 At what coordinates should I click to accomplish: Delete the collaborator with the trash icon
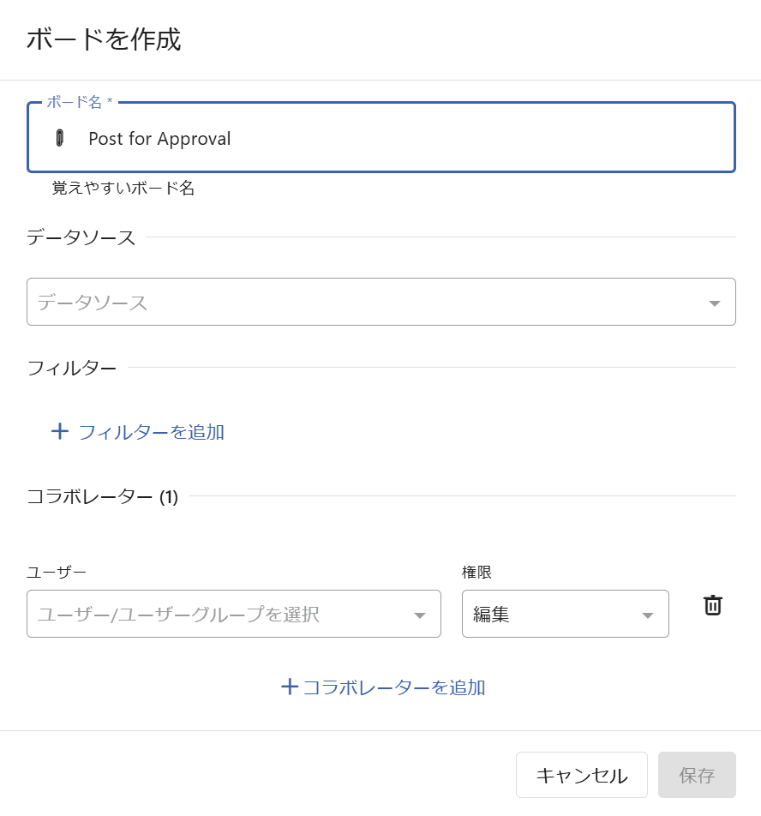(713, 605)
